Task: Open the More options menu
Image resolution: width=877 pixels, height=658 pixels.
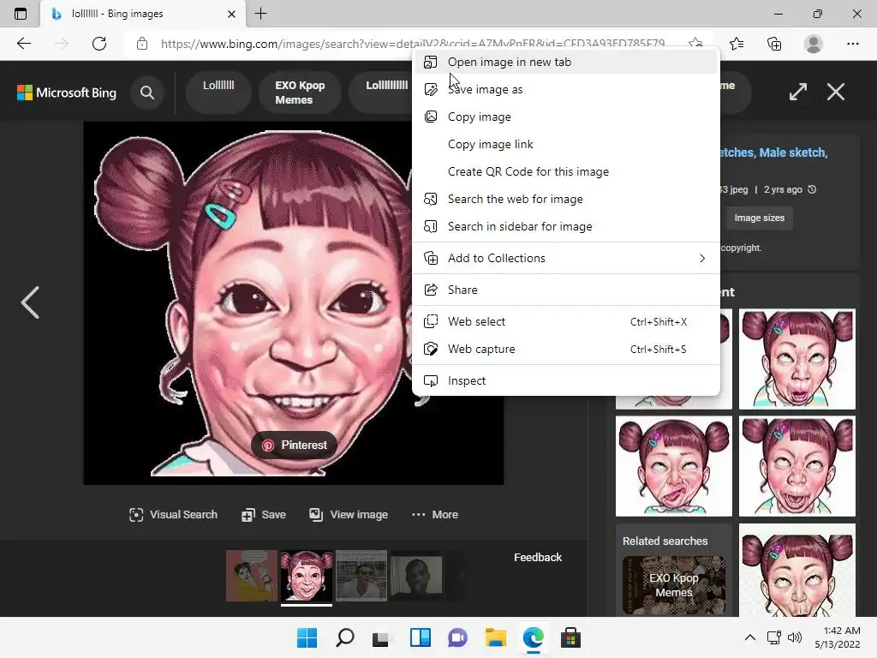Action: click(x=434, y=515)
